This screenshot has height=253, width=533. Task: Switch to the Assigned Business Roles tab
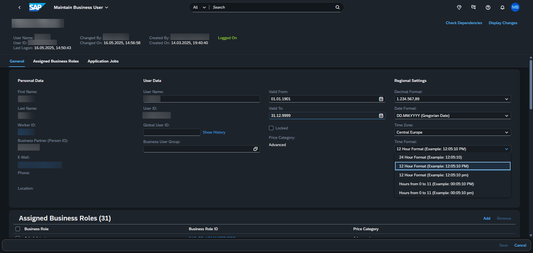56,61
